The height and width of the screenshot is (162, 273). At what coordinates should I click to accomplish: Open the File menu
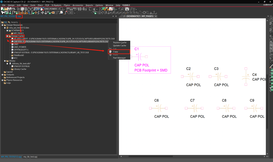click(x=4, y=5)
